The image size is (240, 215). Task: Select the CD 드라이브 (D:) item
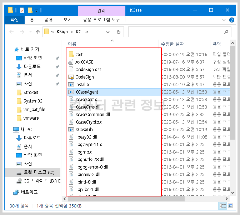click(x=42, y=181)
